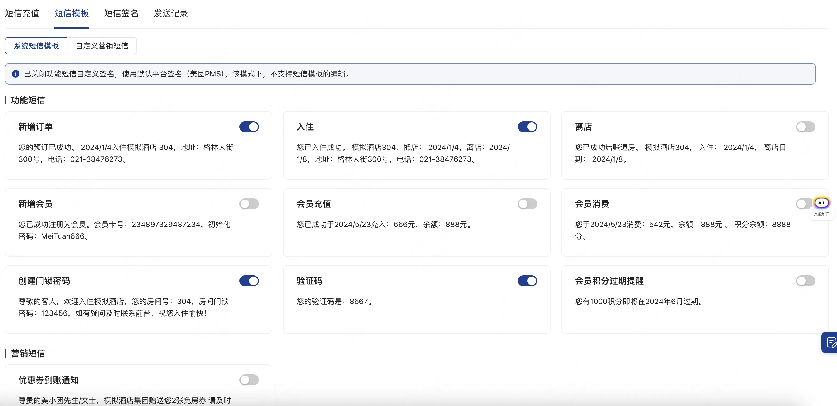Click the 会员充值 card title
Viewport: 837px width, 406px height.
click(314, 204)
